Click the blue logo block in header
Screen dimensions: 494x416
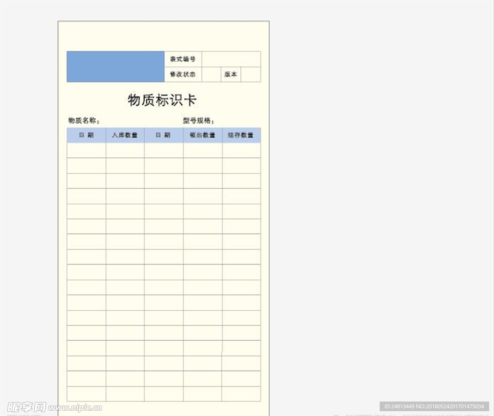(x=116, y=67)
